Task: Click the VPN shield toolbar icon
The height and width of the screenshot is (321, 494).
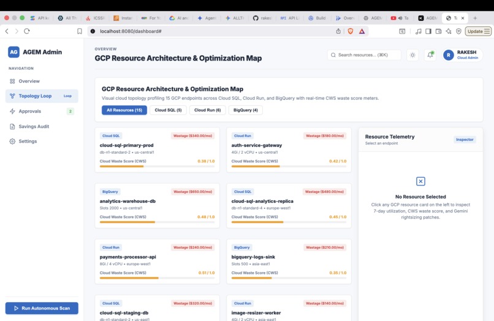Action: point(458,31)
